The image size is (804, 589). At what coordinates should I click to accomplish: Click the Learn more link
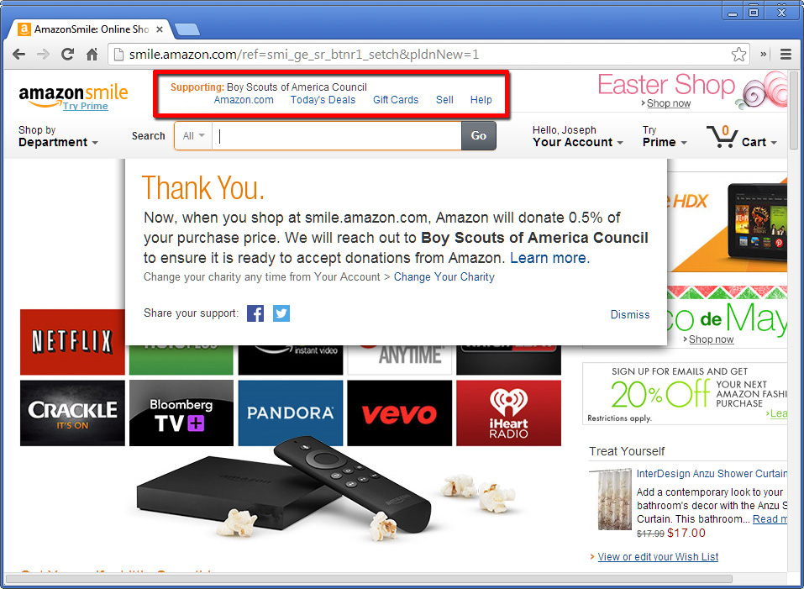point(549,258)
